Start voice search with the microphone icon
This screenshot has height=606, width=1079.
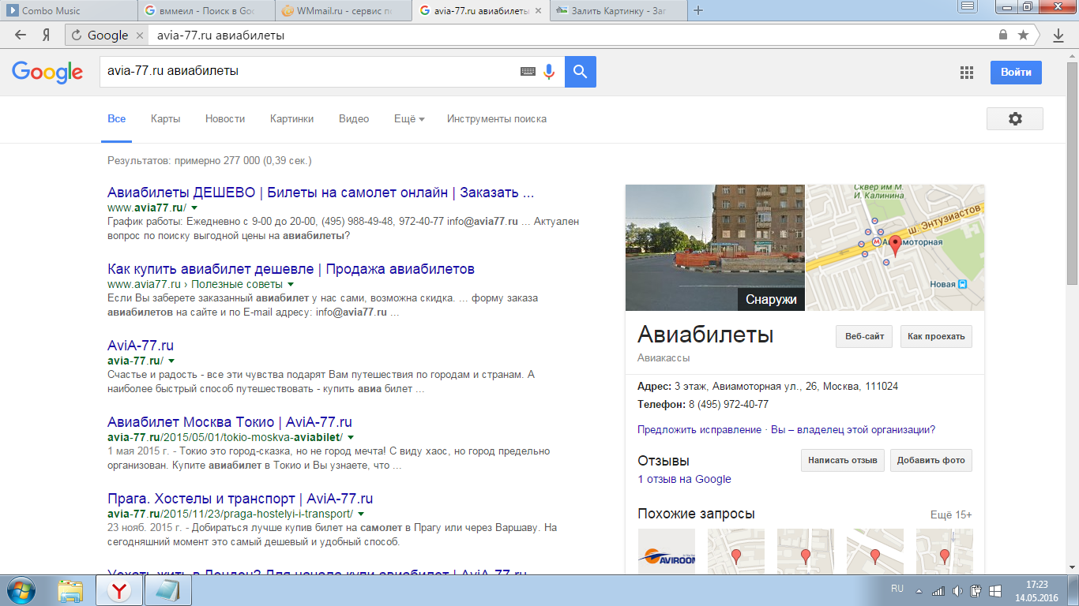coord(549,72)
